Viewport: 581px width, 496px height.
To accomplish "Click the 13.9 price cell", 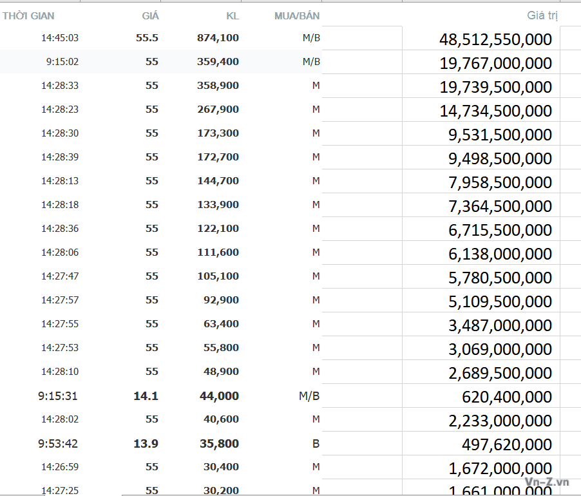I will point(146,444).
